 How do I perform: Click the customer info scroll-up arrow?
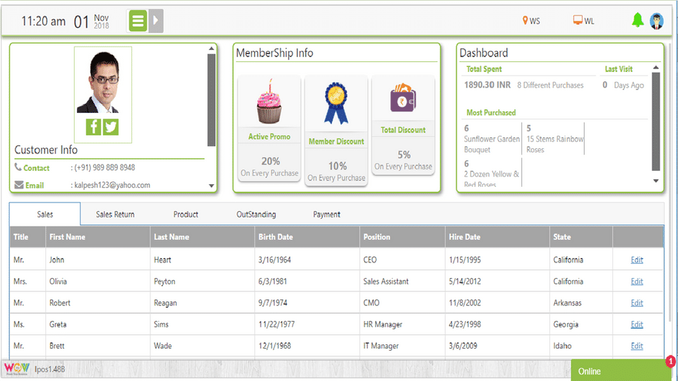[211, 49]
